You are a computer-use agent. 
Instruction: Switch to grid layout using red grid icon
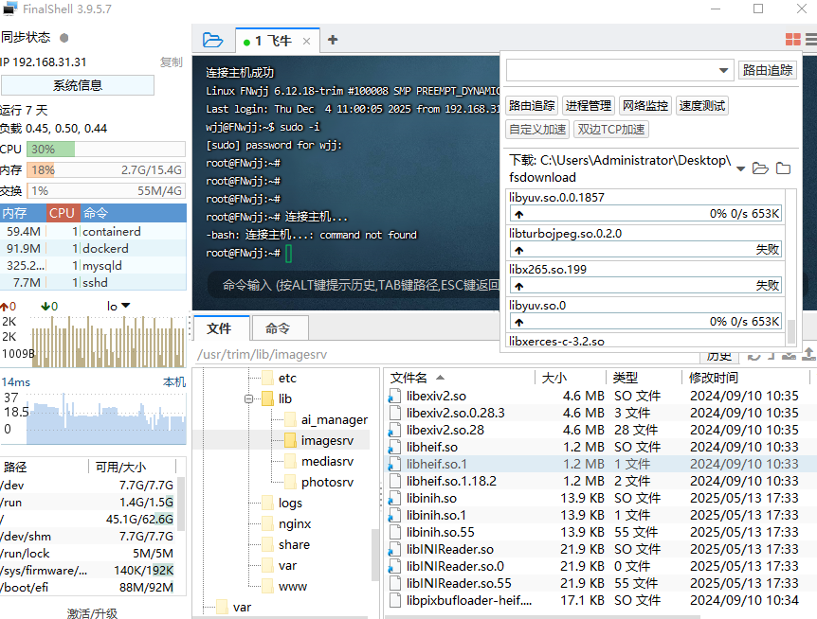793,39
